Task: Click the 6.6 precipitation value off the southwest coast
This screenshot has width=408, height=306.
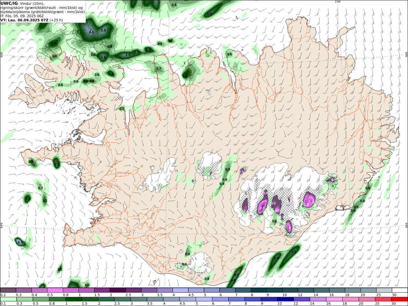Action: pos(20,243)
